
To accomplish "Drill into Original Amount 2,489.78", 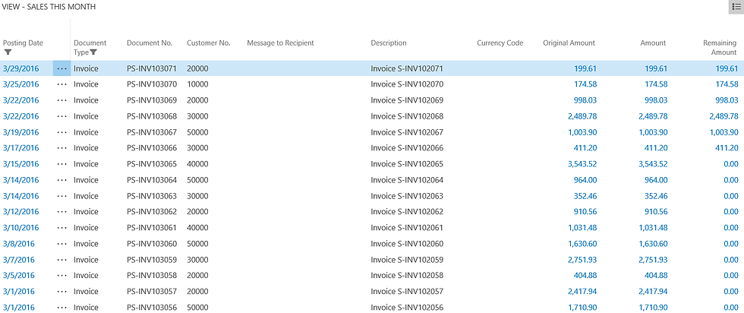I will tap(582, 116).
